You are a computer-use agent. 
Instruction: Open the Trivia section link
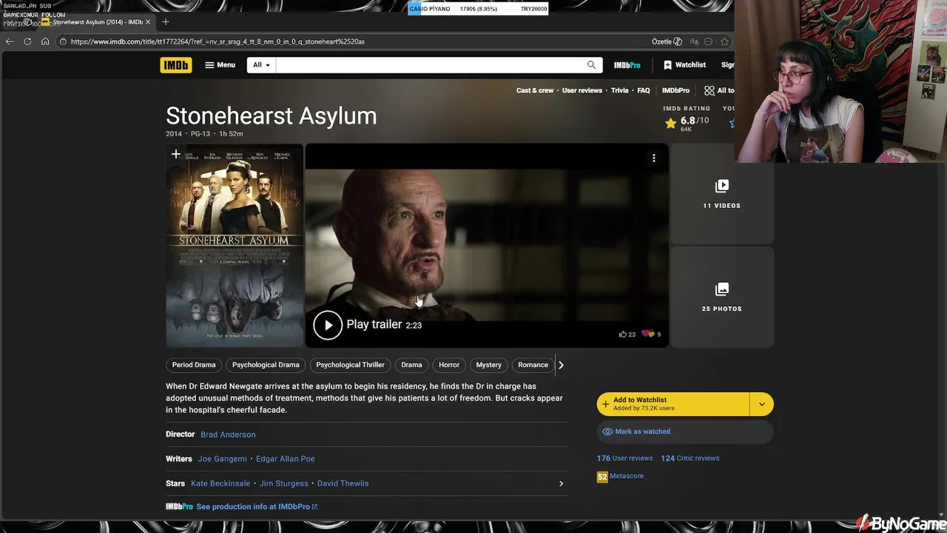[619, 90]
